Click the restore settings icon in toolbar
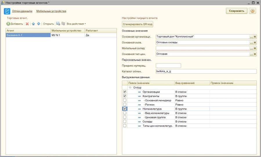This screenshot has width=261, height=157. [63, 24]
